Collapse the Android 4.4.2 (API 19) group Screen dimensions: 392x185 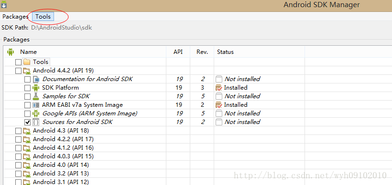coord(26,71)
